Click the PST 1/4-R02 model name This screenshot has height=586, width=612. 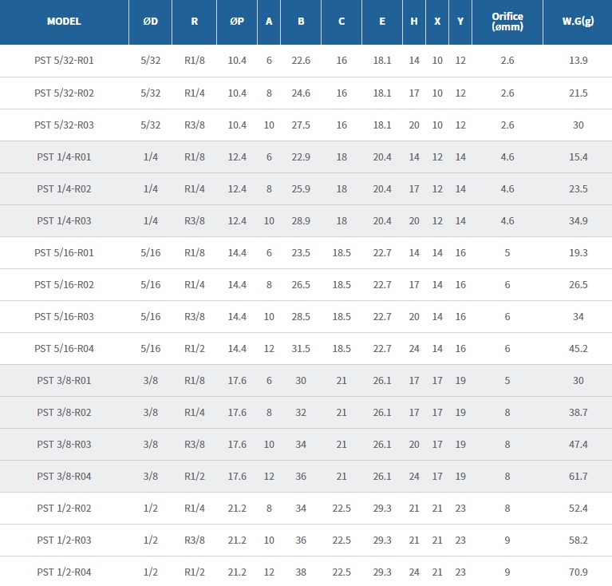64,188
